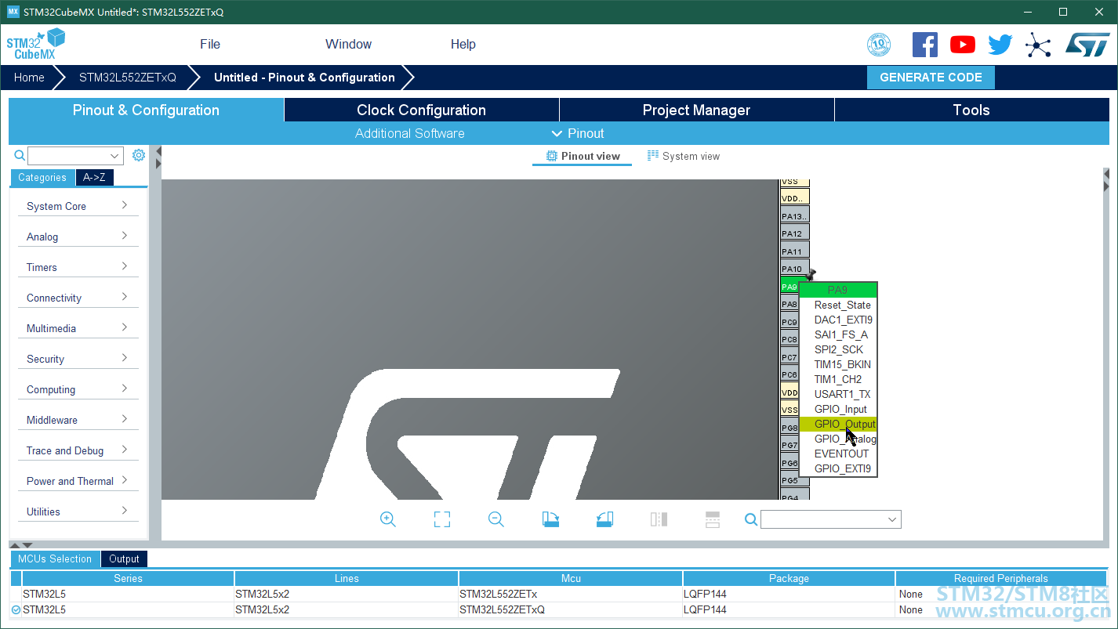This screenshot has width=1118, height=629.
Task: Expand the Analog category
Action: click(x=78, y=237)
